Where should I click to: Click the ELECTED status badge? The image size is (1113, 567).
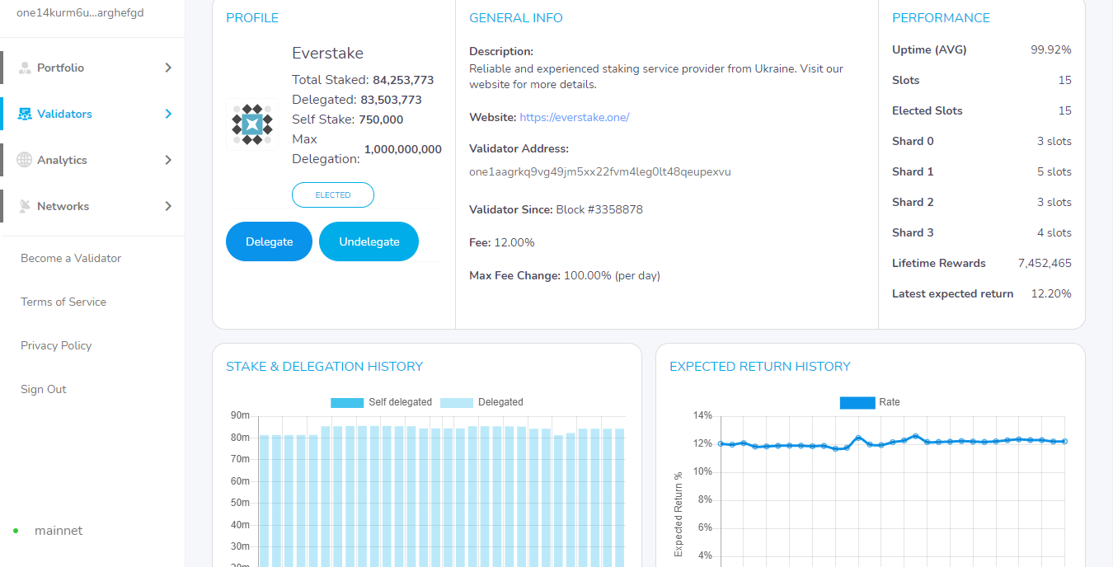[x=333, y=195]
